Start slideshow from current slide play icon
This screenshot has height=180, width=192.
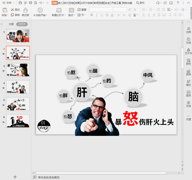click(40, 10)
